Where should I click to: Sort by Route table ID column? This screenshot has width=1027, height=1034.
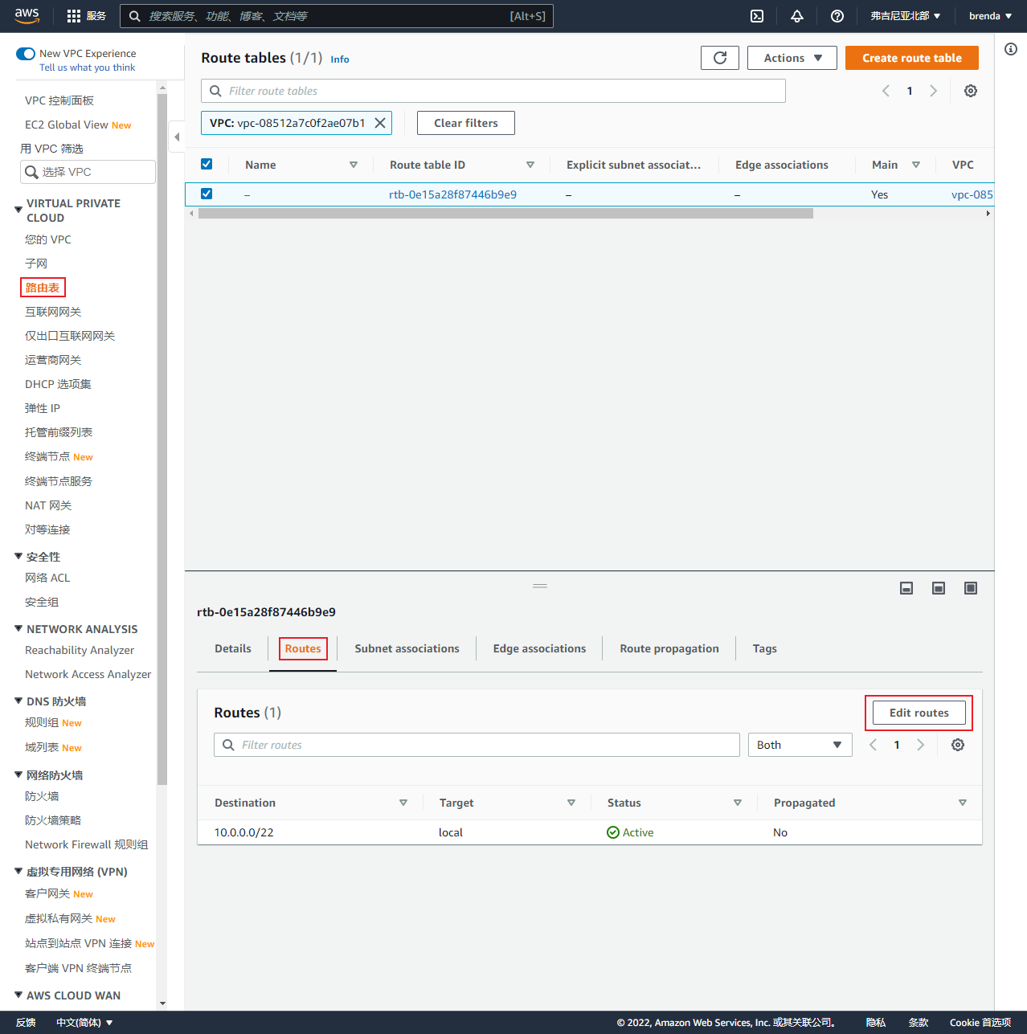(x=530, y=165)
